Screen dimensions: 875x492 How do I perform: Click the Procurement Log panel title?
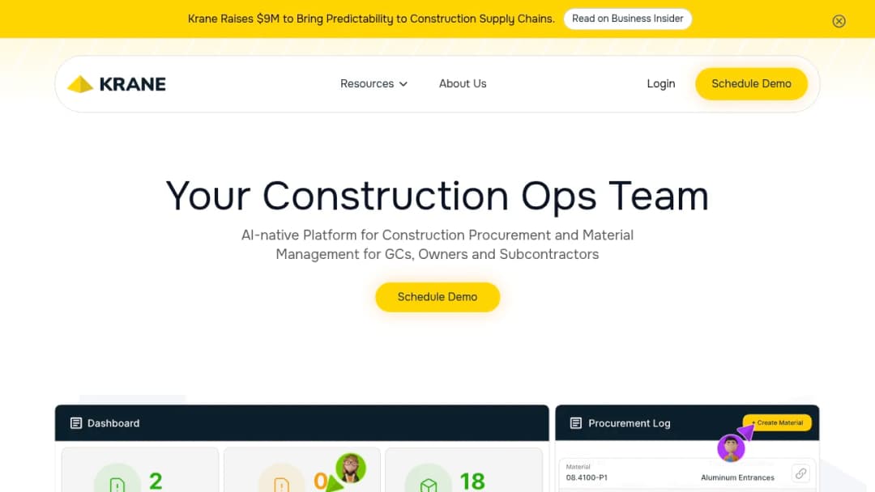click(x=629, y=423)
